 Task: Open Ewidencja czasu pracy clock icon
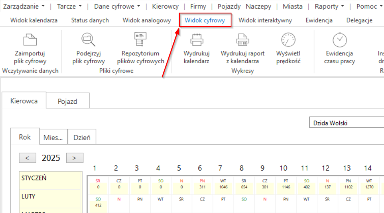coord(340,40)
